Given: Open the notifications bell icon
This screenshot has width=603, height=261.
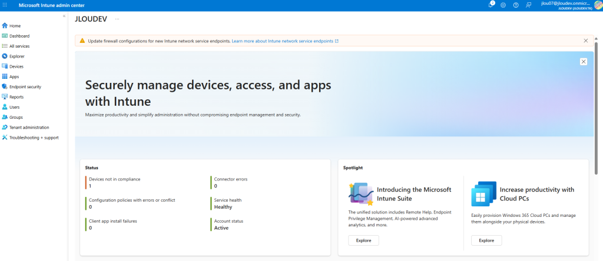Looking at the screenshot, I should coord(491,5).
